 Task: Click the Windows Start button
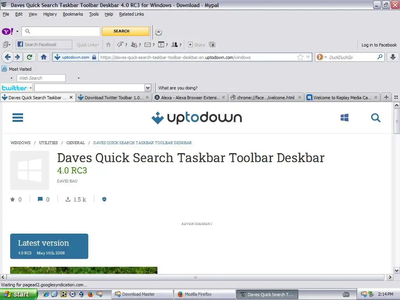click(x=19, y=295)
